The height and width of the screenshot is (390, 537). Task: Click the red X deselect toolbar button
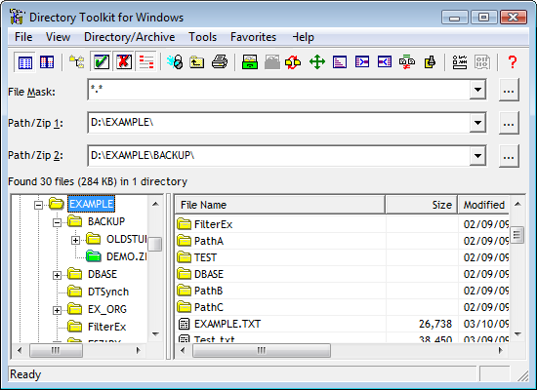click(x=124, y=62)
